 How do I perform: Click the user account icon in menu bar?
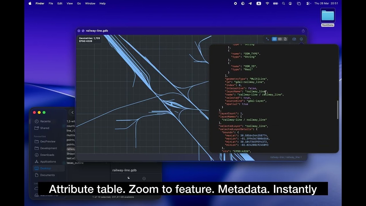coord(290,3)
